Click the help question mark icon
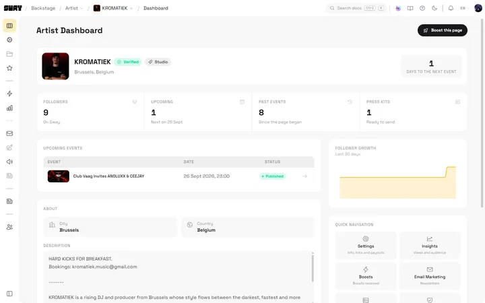485x303 pixels. coord(422,8)
